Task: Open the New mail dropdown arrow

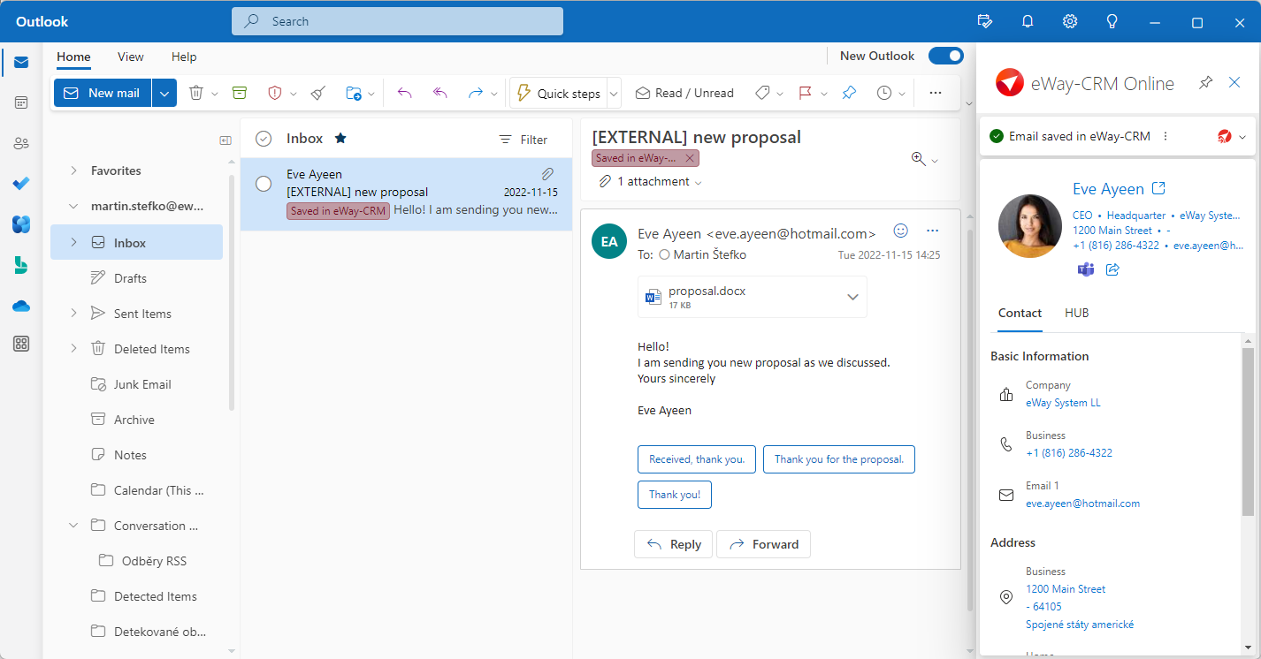Action: click(x=164, y=93)
